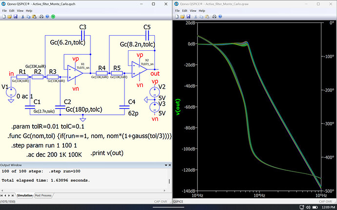This screenshot has height=210, width=337.
Task: Click the Help icon in waveform toolbar
Action: tap(220, 17)
